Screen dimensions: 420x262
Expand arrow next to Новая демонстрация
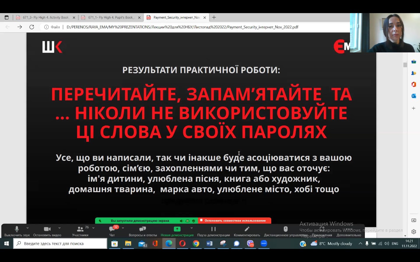pos(192,228)
